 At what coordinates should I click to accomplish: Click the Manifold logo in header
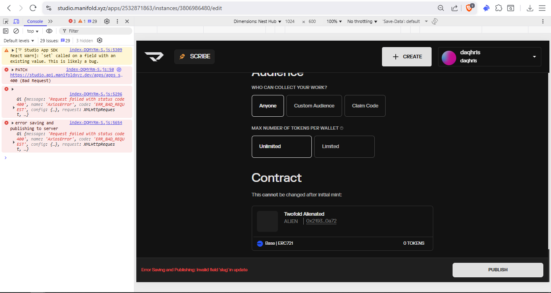pyautogui.click(x=154, y=57)
